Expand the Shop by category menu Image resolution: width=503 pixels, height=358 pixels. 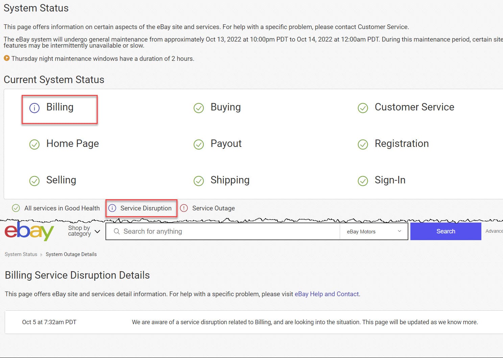tap(84, 231)
